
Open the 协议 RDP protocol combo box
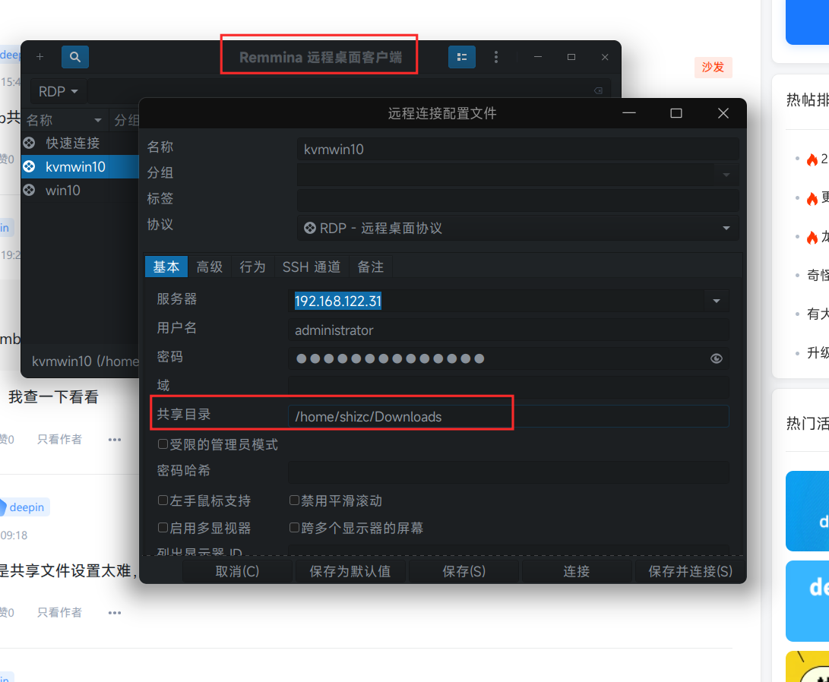(517, 228)
